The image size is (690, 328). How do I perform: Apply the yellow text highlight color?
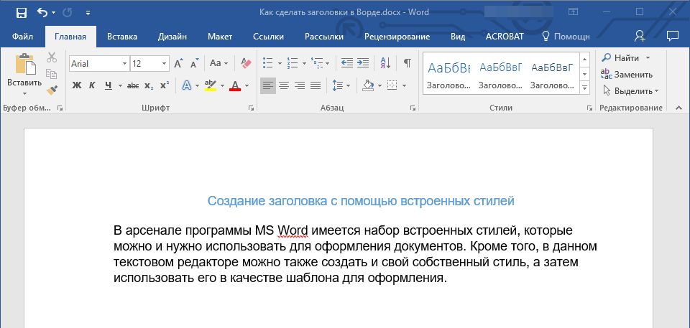click(211, 86)
